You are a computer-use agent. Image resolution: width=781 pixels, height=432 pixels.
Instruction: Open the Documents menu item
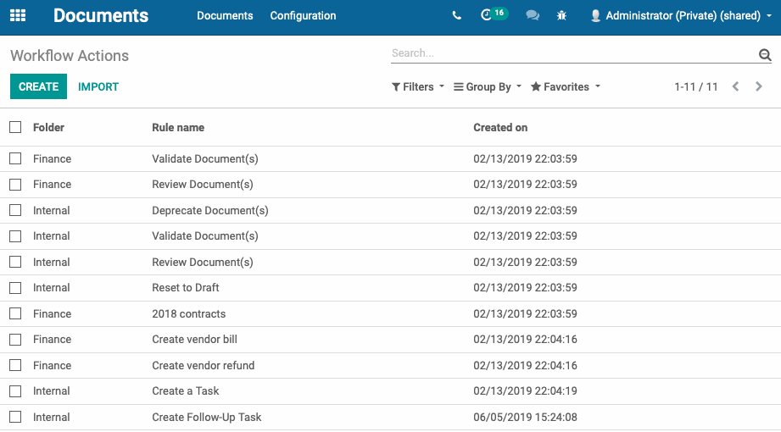[225, 16]
